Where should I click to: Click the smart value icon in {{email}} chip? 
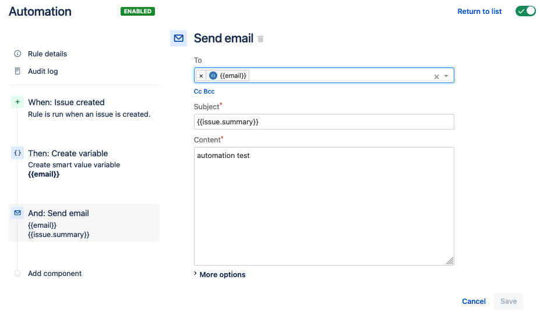[x=213, y=76]
